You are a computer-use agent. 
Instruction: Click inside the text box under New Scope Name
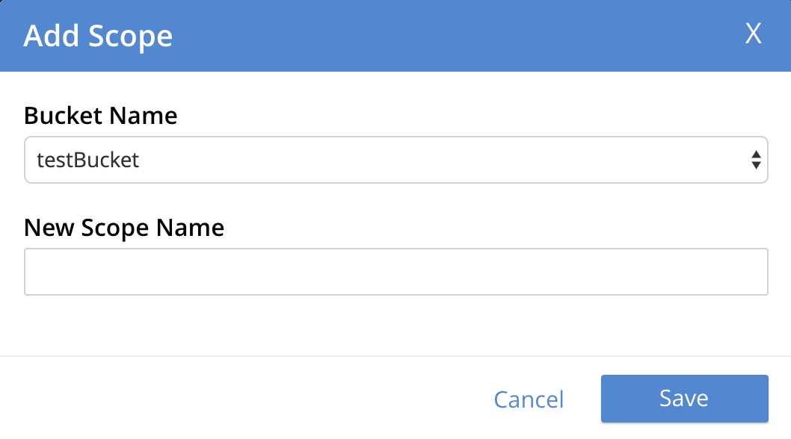click(x=395, y=272)
